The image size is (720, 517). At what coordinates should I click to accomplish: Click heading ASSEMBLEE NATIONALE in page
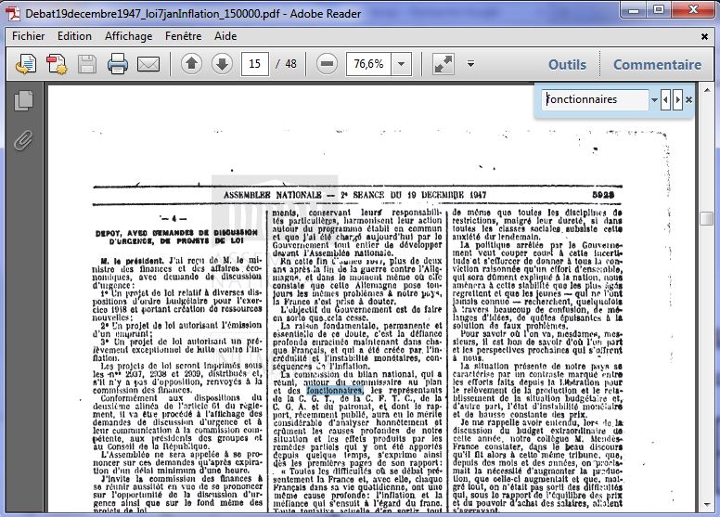272,195
